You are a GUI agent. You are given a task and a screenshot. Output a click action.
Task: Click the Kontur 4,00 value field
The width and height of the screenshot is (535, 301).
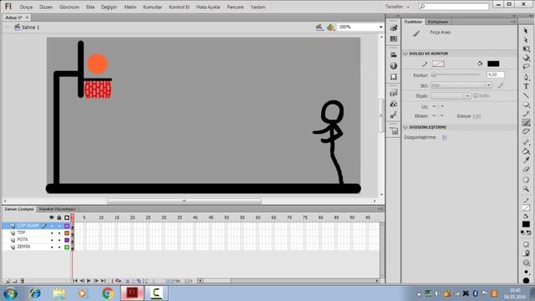click(x=496, y=74)
